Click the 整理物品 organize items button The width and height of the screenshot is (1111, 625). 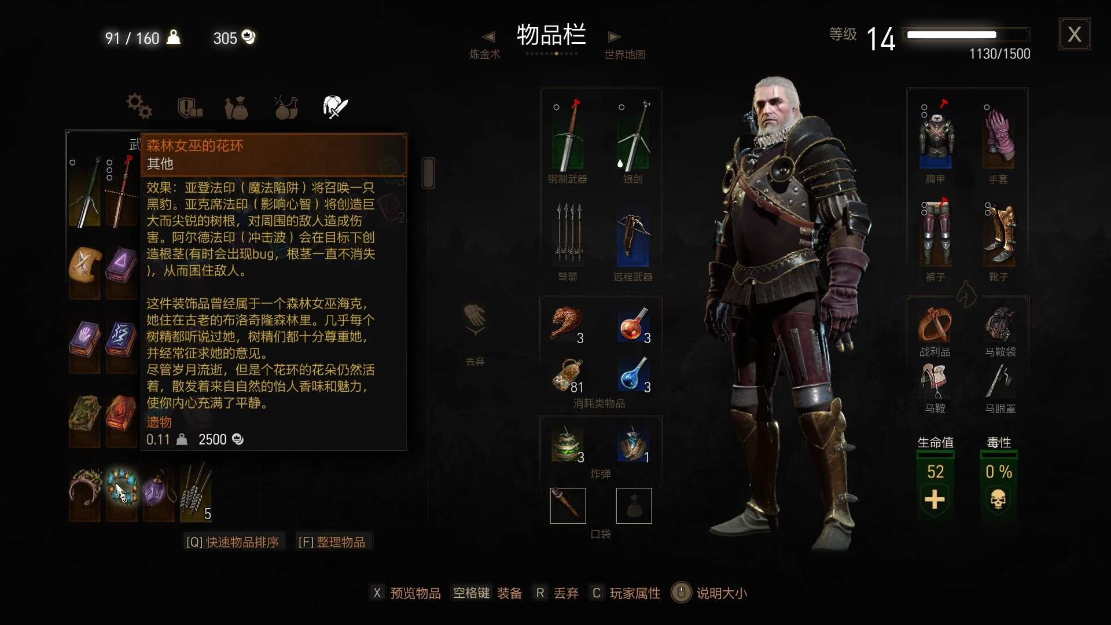(x=332, y=542)
